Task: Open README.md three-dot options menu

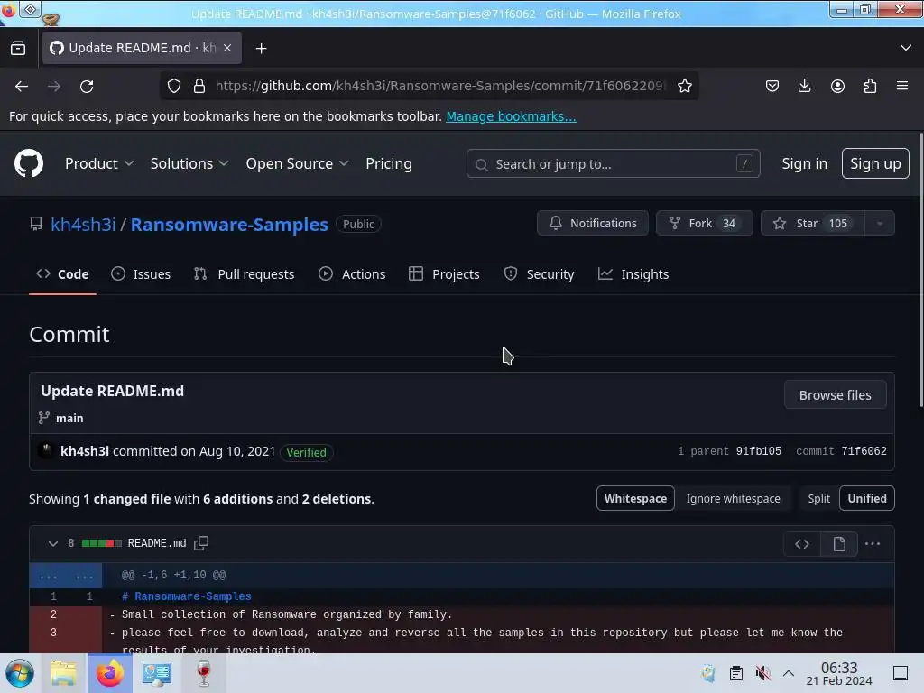Action: (x=873, y=544)
